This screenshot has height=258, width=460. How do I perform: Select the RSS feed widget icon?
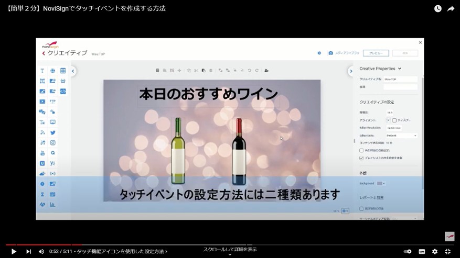42,132
